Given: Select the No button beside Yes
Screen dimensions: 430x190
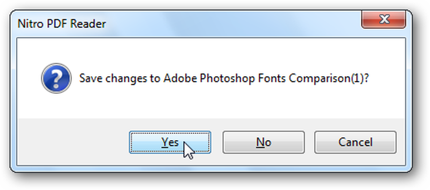Looking at the screenshot, I should coord(264,142).
